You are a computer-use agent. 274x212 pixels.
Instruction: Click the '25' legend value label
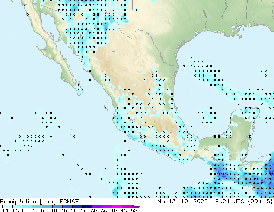[84, 210]
